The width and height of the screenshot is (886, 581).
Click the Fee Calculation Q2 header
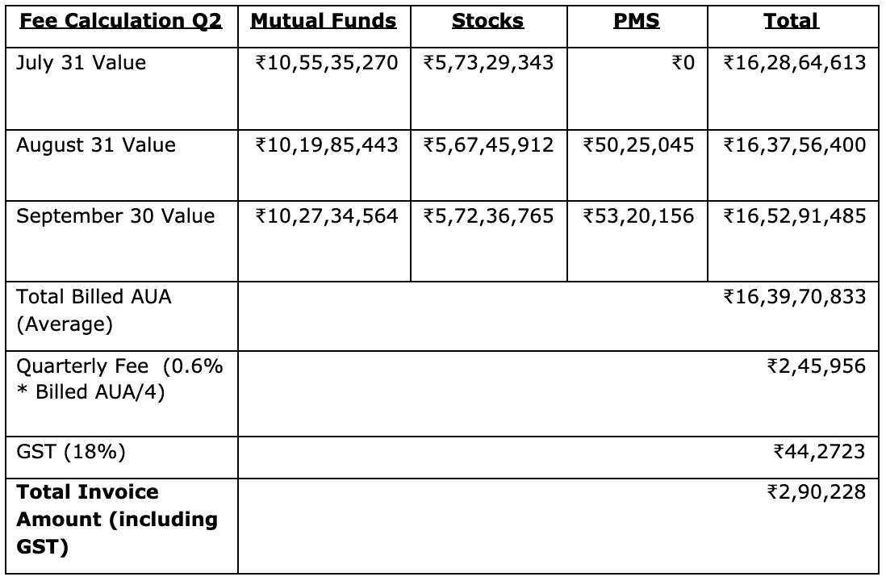pyautogui.click(x=120, y=22)
